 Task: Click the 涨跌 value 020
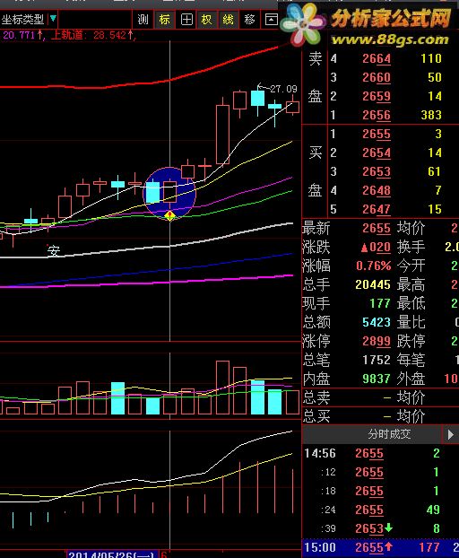coord(377,248)
